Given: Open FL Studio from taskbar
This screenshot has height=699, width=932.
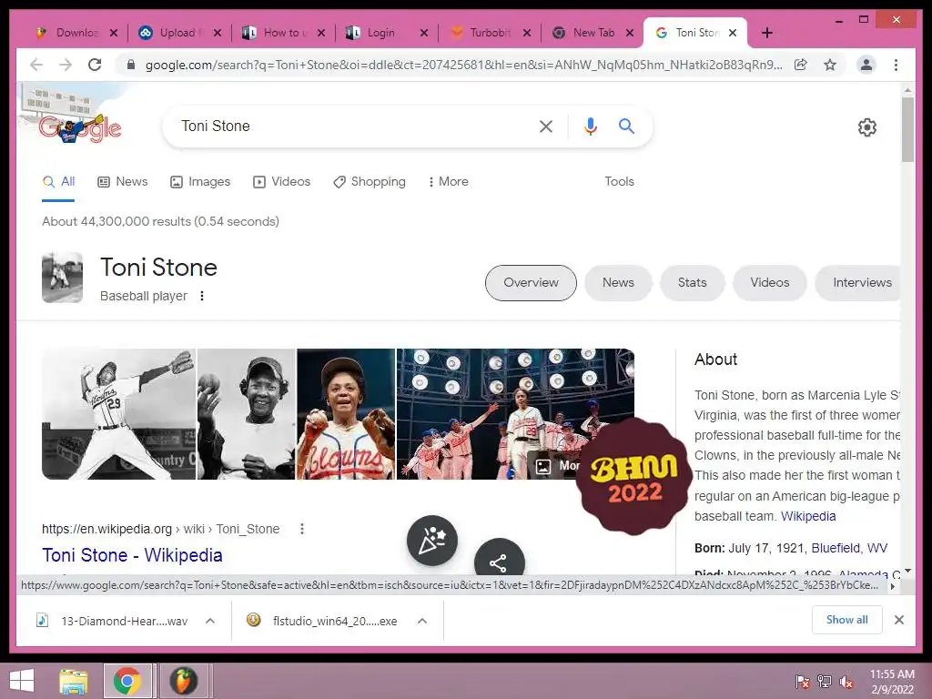Looking at the screenshot, I should click(183, 681).
